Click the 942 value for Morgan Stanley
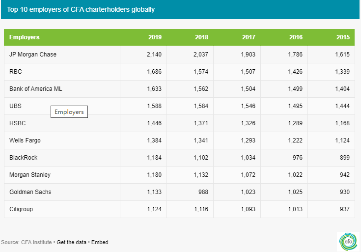Image resolution: width=361 pixels, height=252 pixels. coord(345,175)
